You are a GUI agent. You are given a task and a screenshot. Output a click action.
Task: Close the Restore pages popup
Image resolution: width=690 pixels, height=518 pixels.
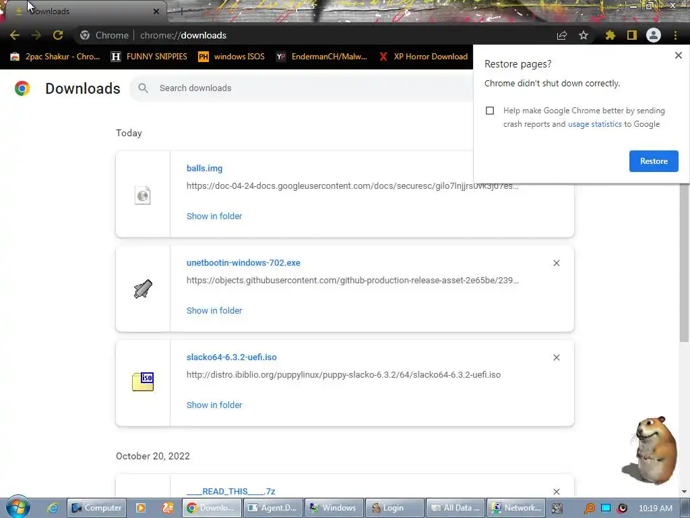[x=678, y=55]
